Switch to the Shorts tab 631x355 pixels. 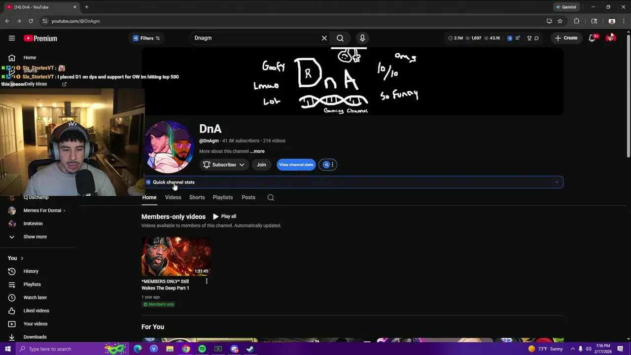pyautogui.click(x=197, y=197)
